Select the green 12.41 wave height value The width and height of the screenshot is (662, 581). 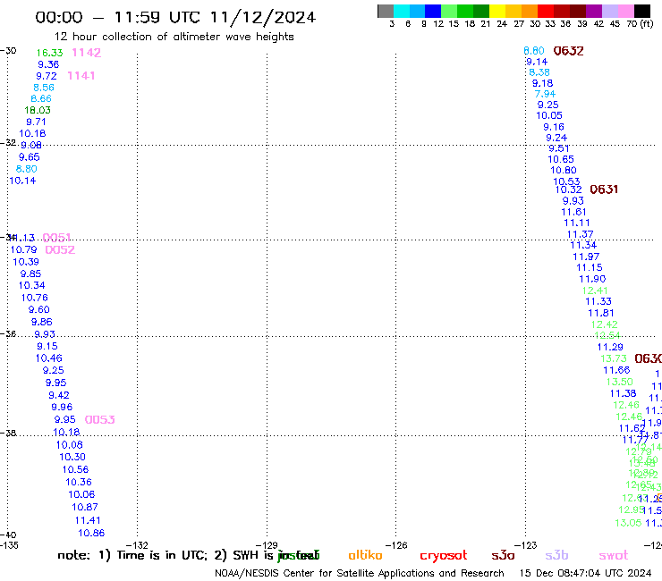click(595, 290)
